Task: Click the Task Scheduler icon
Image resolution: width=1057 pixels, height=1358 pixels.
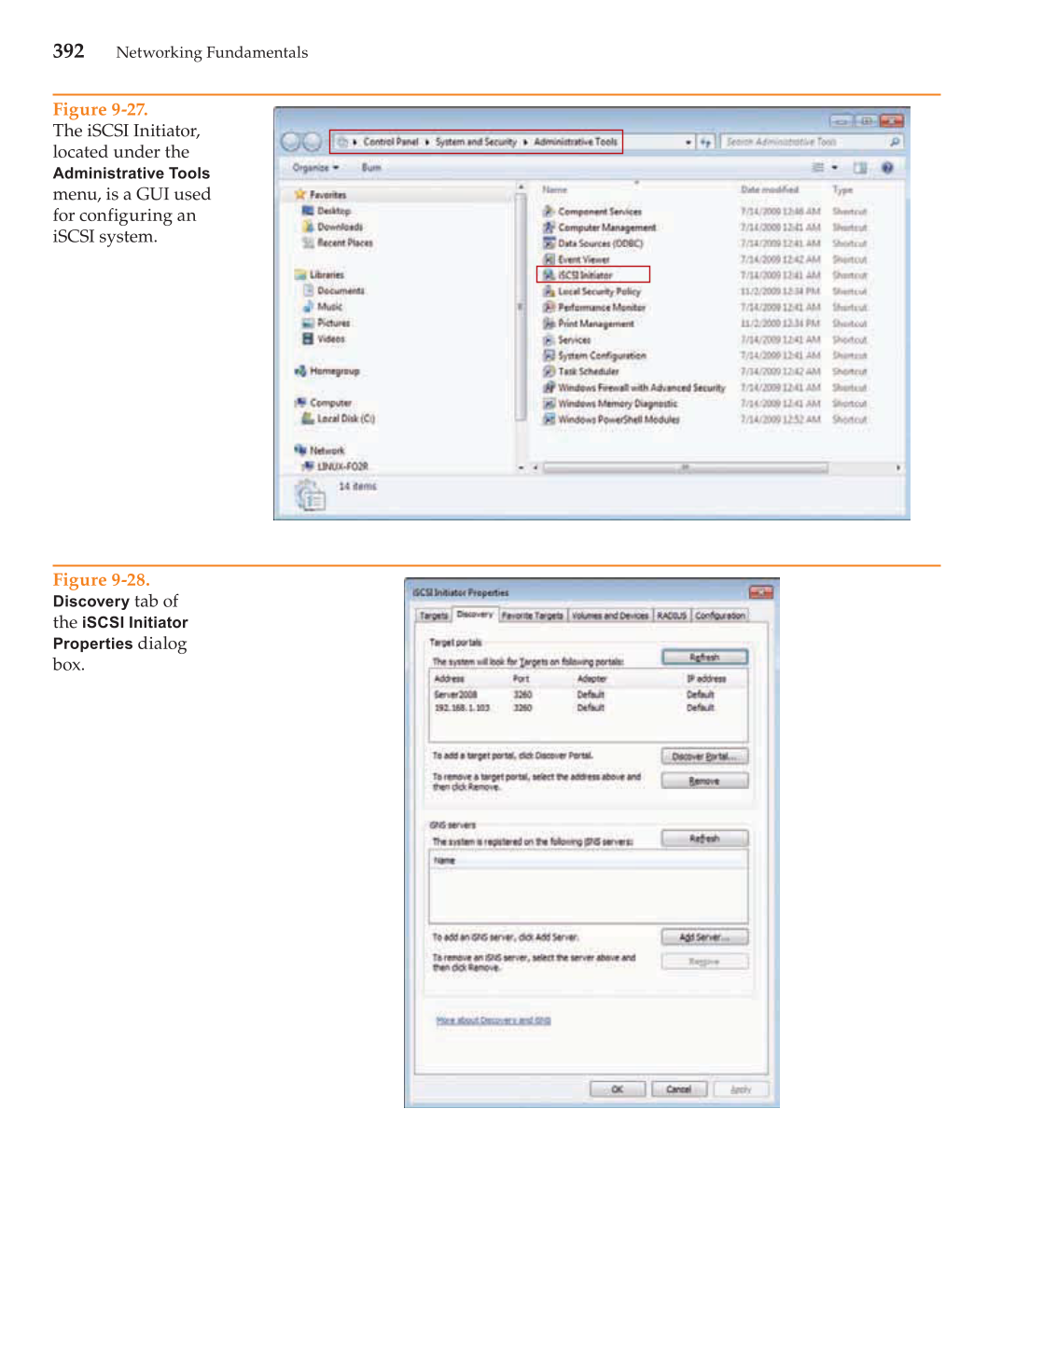Action: [x=549, y=371]
